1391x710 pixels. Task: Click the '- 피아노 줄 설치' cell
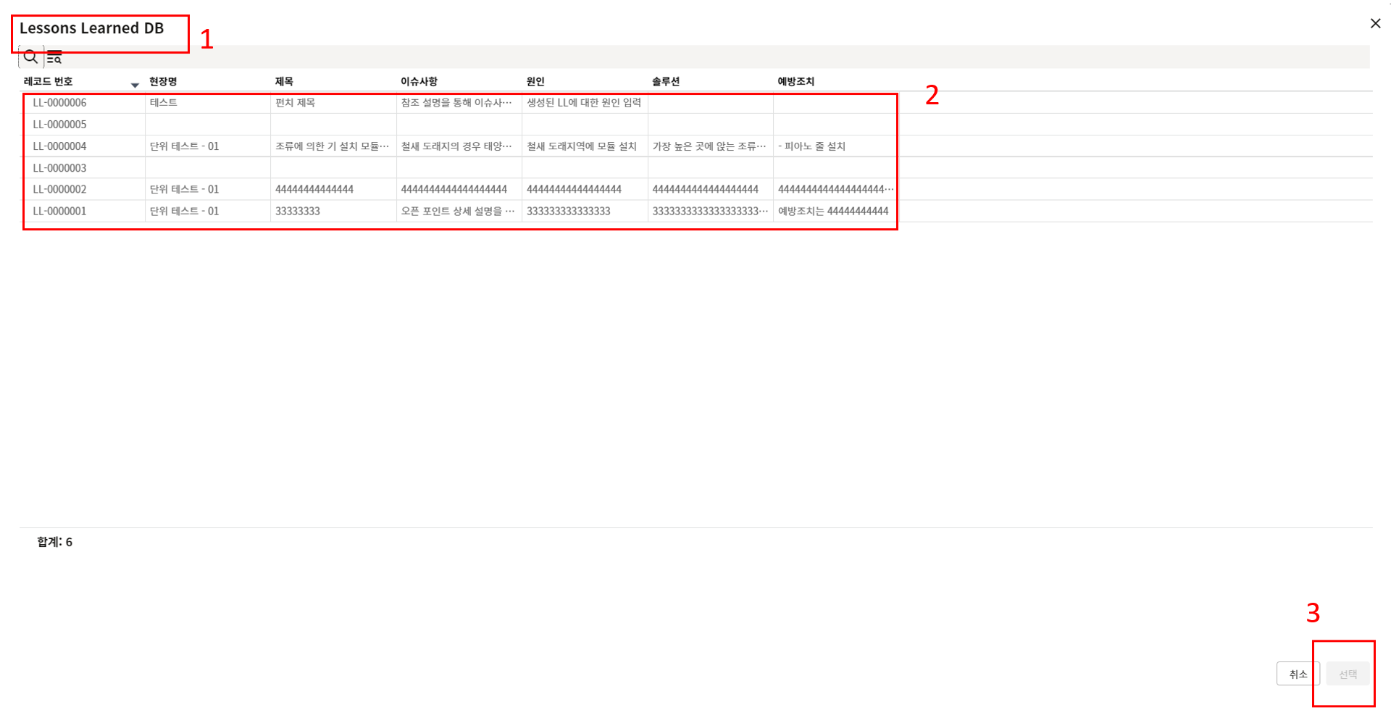click(x=811, y=146)
